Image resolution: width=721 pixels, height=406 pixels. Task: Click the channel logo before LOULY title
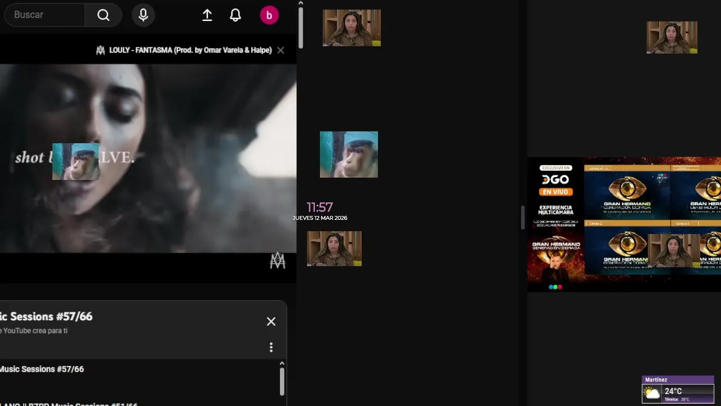click(x=100, y=50)
